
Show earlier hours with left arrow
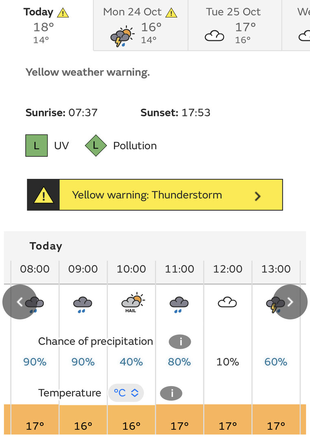[x=20, y=302]
